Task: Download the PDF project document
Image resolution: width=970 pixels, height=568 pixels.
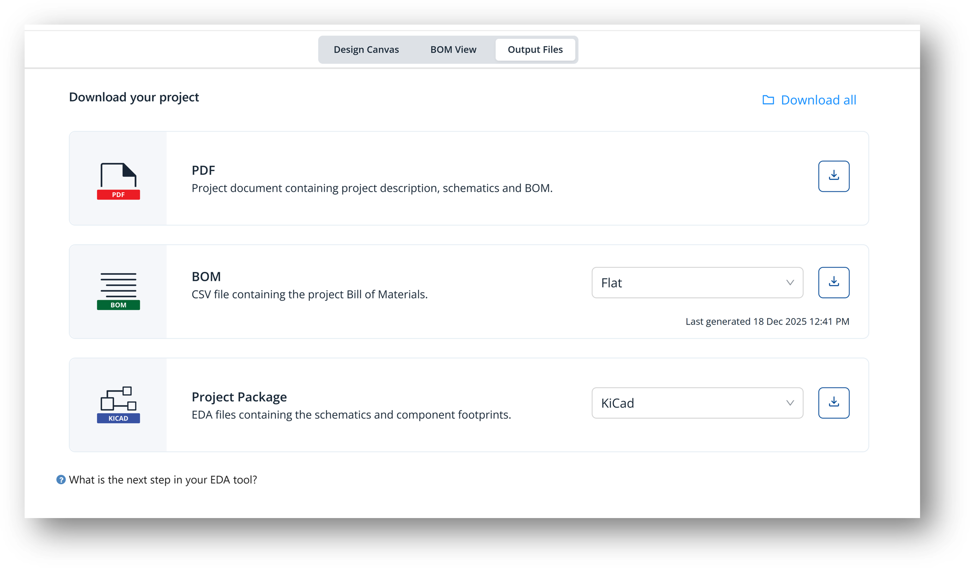Action: pos(833,176)
